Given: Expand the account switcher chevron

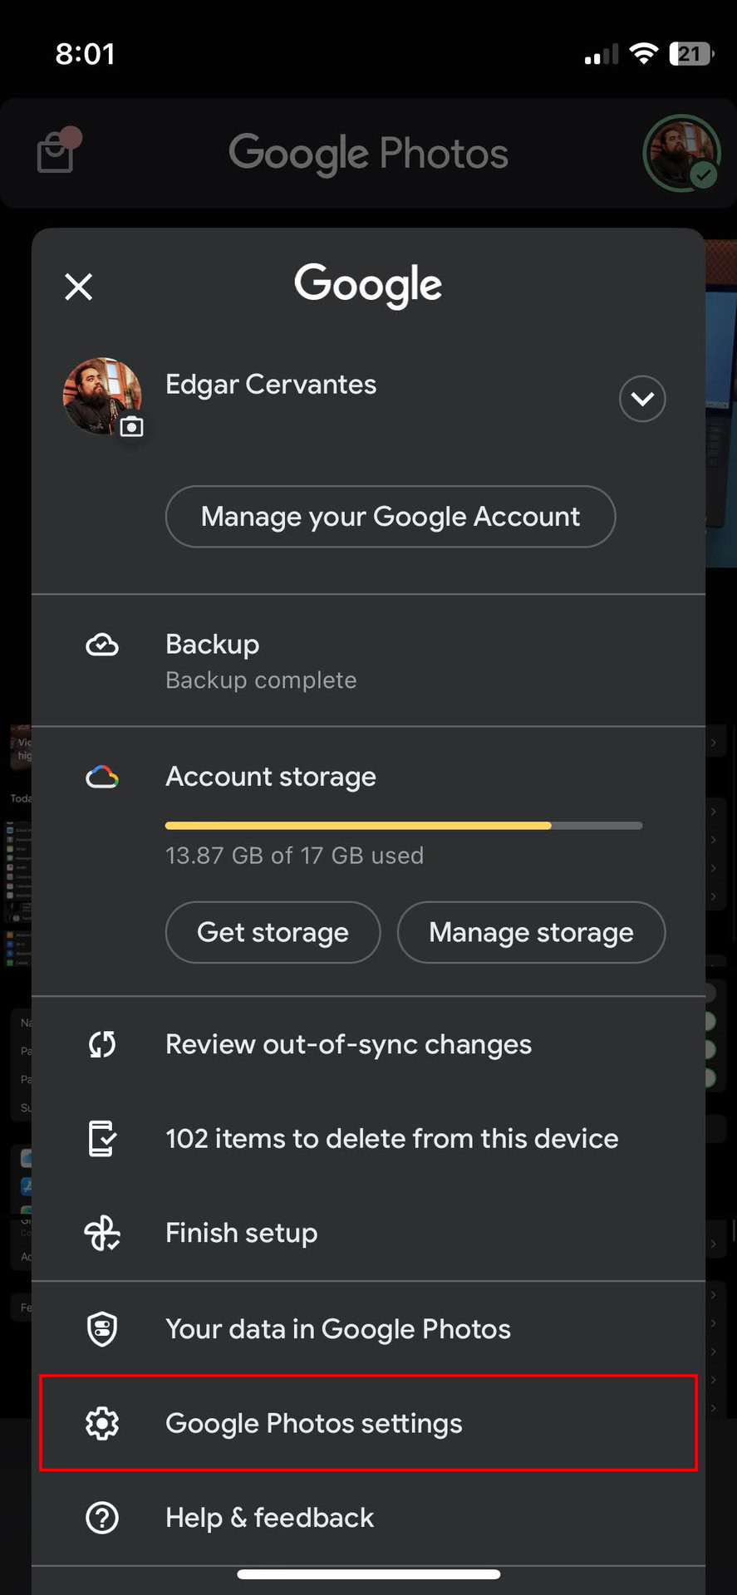Looking at the screenshot, I should (x=642, y=399).
